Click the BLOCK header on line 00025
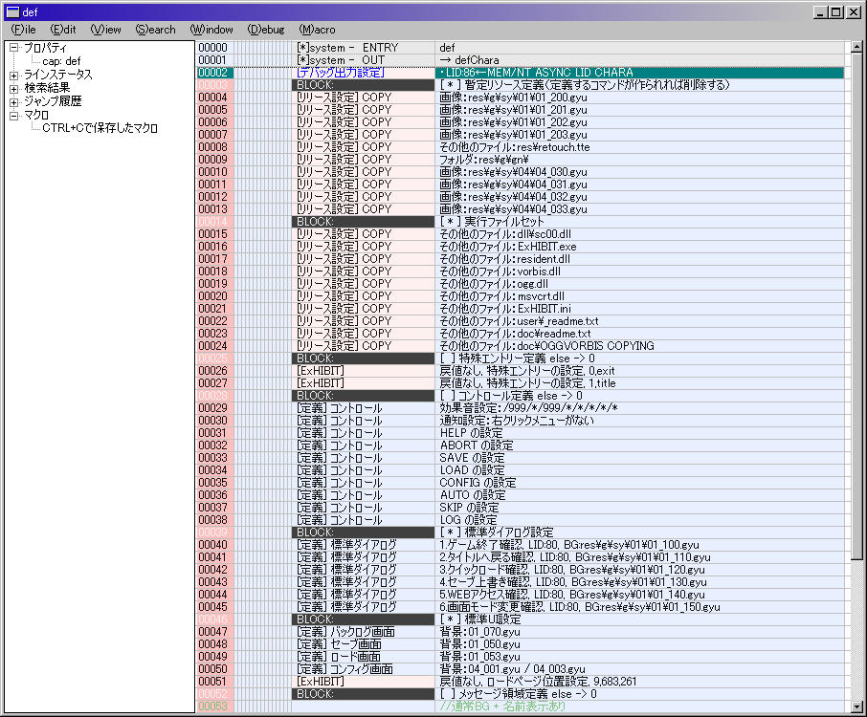Screen dimensions: 867x717 click(363, 358)
